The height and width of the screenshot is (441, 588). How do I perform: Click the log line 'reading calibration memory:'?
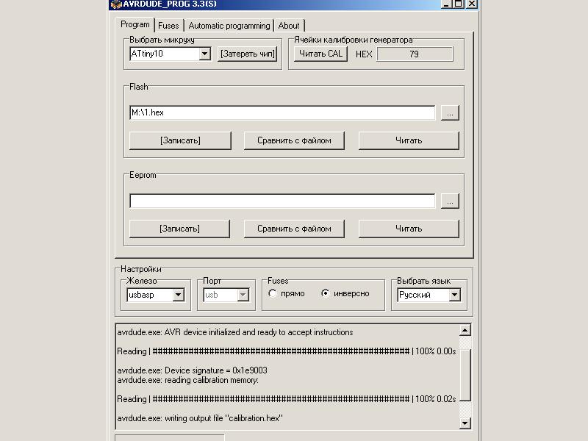point(187,380)
